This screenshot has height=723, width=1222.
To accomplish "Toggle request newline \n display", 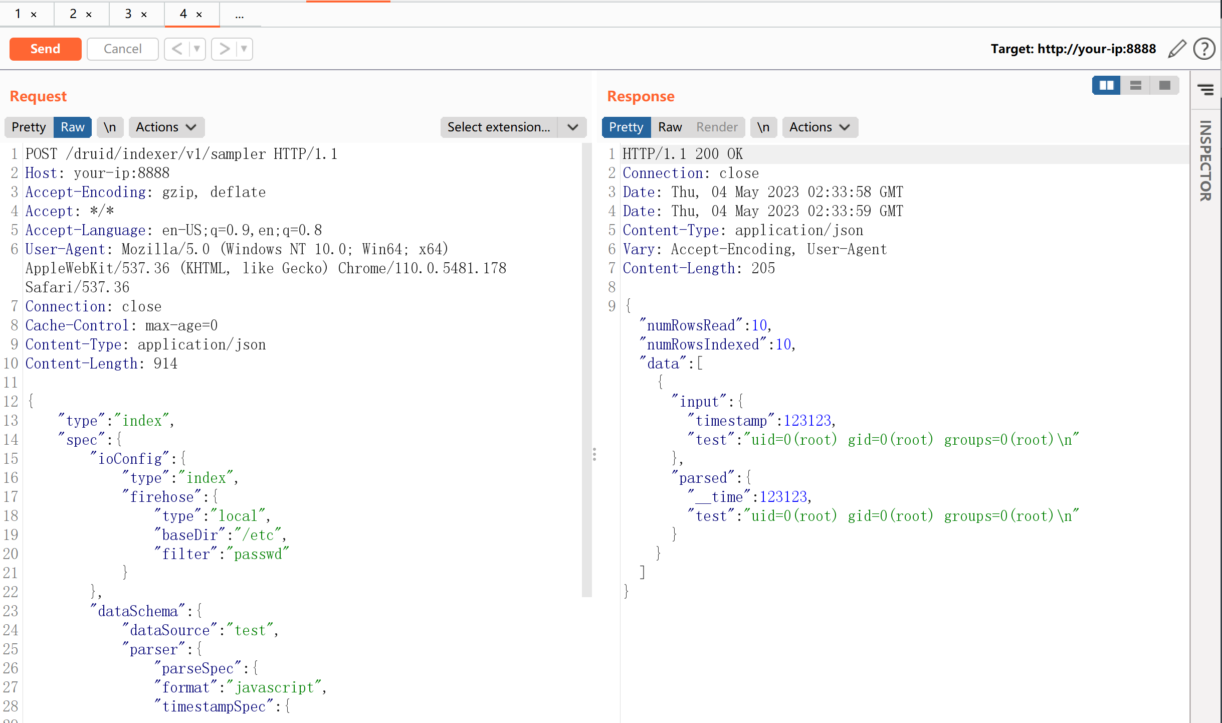I will coord(110,127).
